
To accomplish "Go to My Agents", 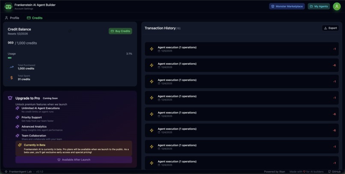I will (x=318, y=6).
